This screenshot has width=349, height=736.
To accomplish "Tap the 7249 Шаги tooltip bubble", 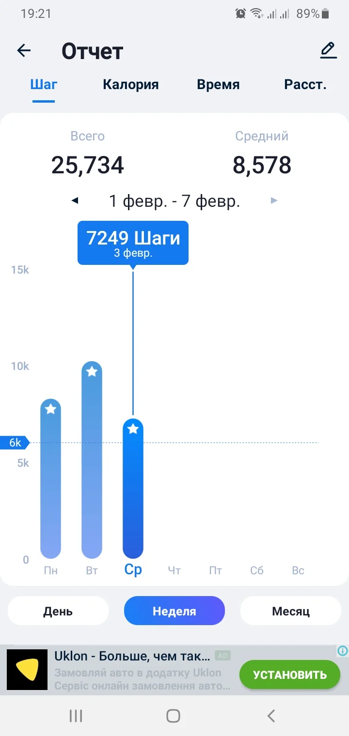I will pyautogui.click(x=132, y=243).
